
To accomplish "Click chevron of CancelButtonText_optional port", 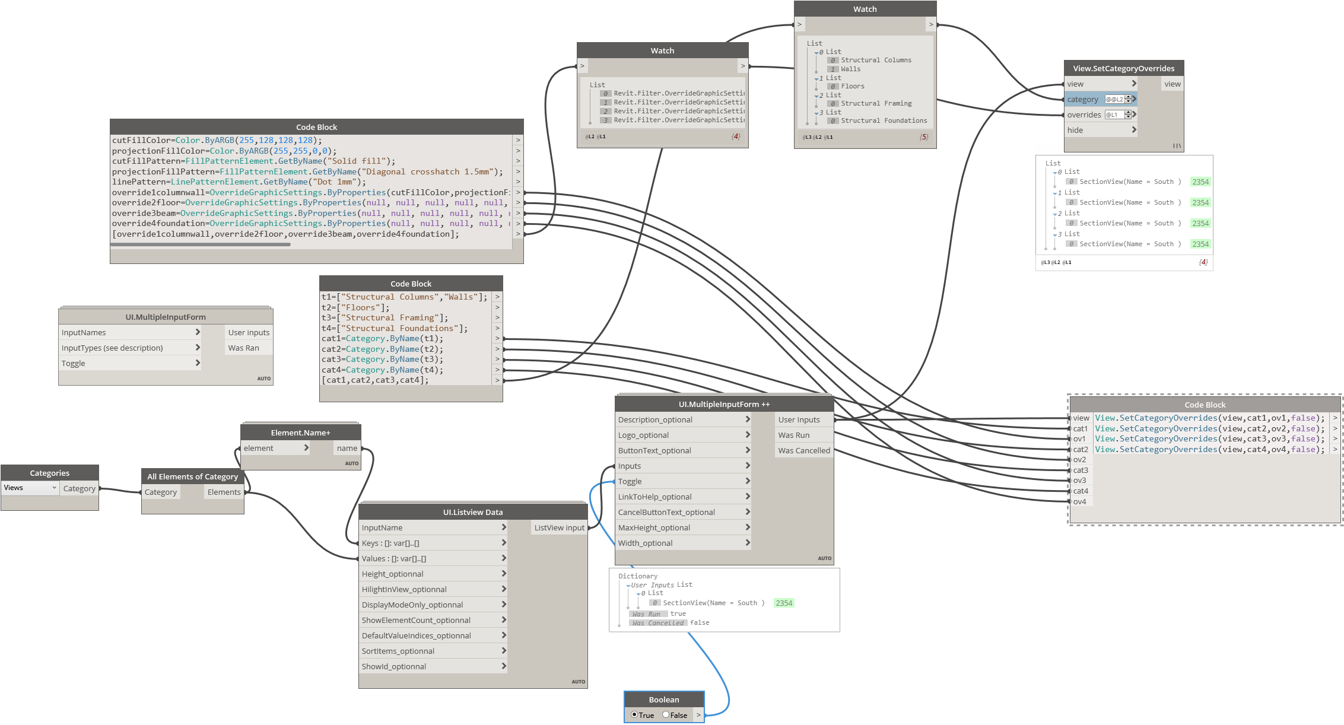I will pyautogui.click(x=748, y=512).
